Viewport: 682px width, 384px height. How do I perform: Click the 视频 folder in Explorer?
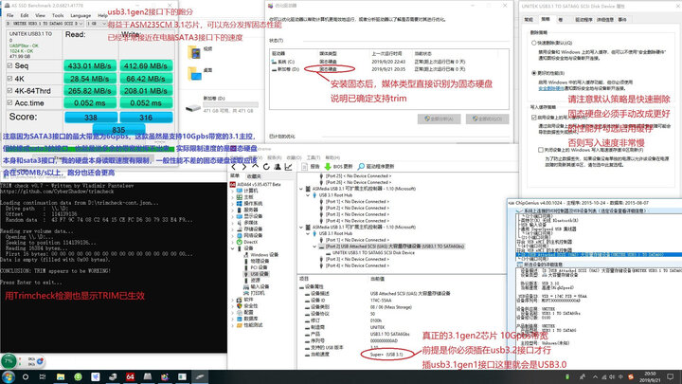click(x=194, y=52)
